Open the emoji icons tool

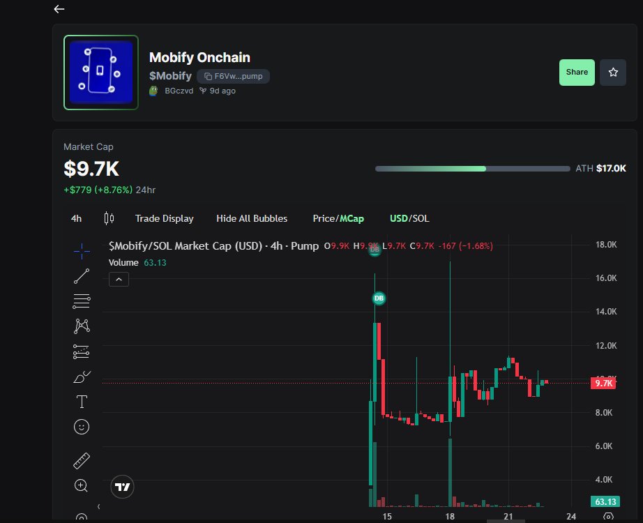[82, 427]
